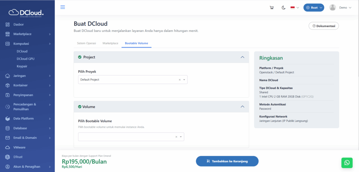Click the Pilih Bootable Volume field
Viewport: 359px width, 172px height.
click(126, 137)
